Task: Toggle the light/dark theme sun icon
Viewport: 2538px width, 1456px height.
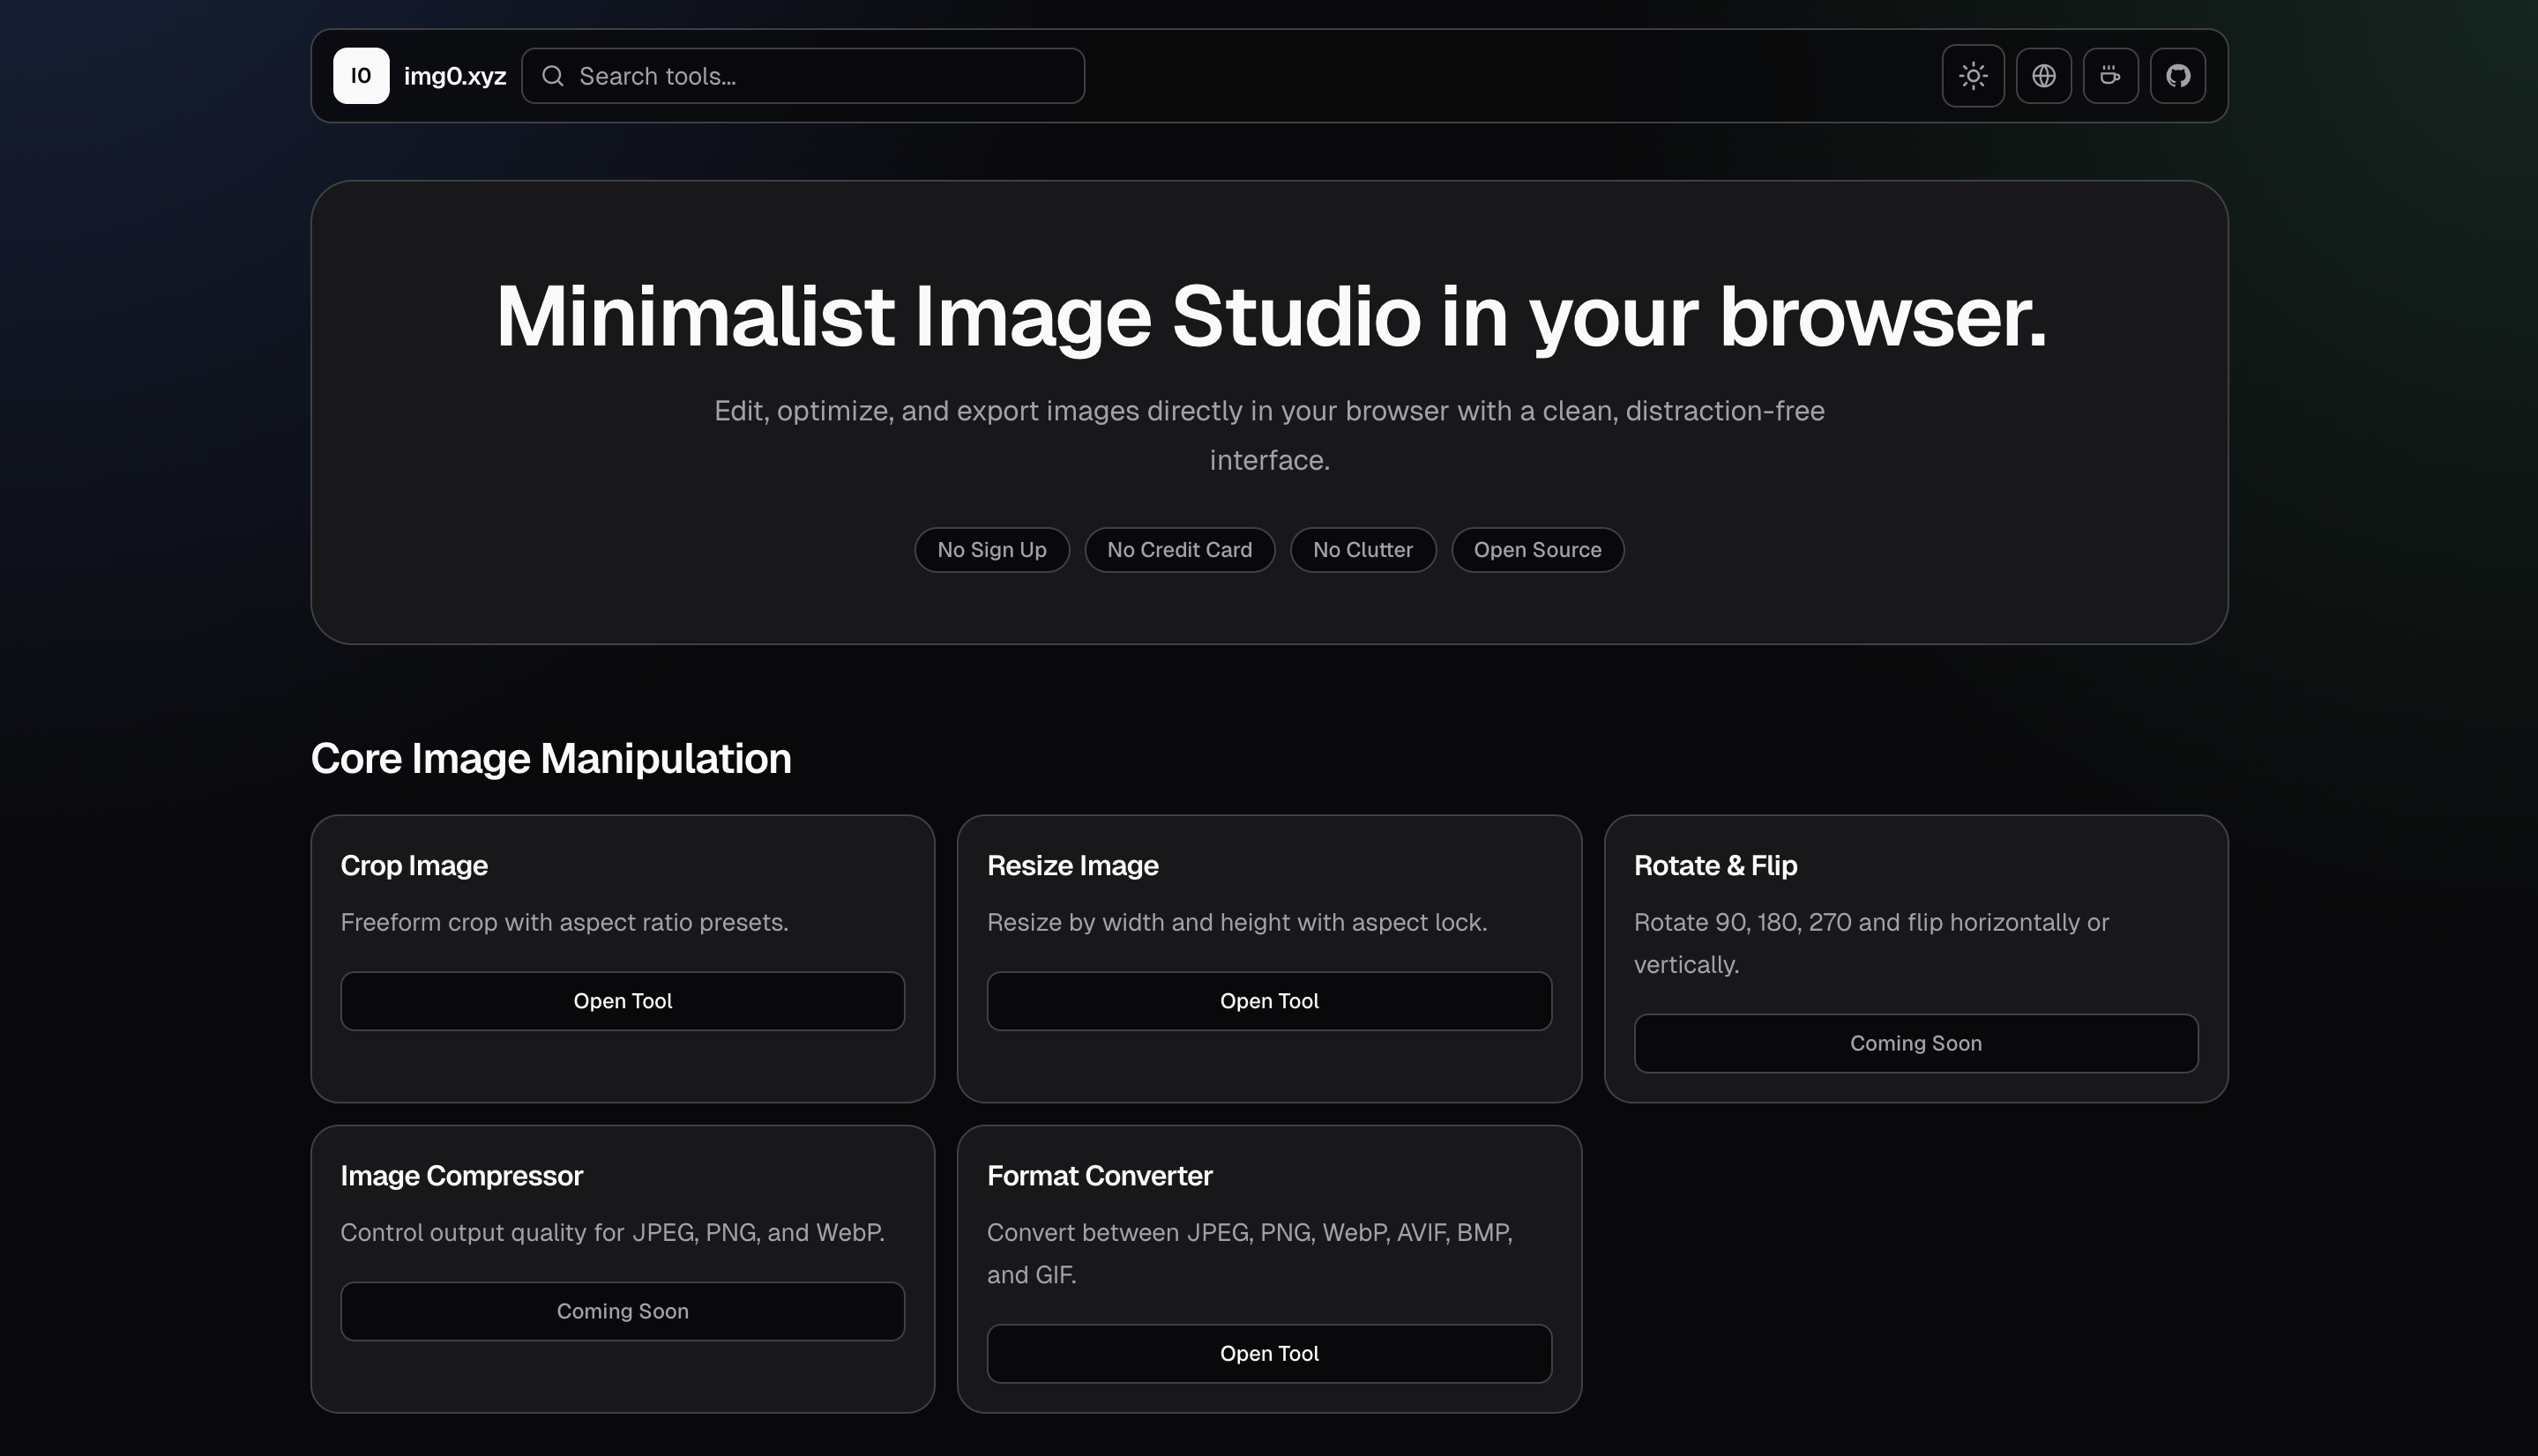Action: pyautogui.click(x=1972, y=76)
